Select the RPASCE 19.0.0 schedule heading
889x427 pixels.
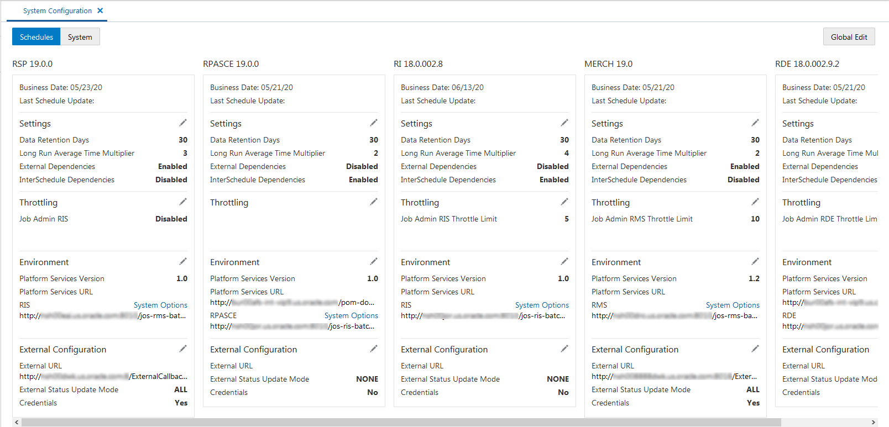pos(231,64)
